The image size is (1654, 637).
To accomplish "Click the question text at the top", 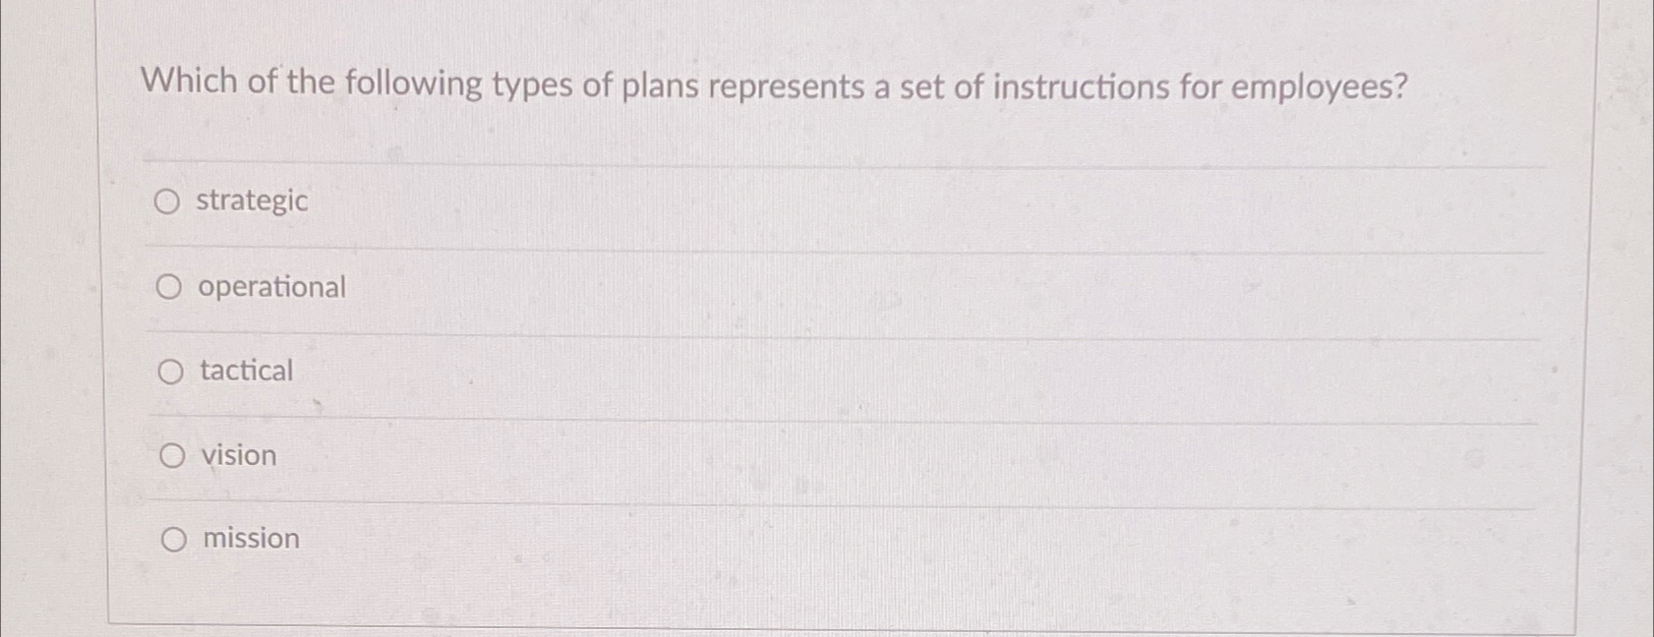I will point(773,84).
